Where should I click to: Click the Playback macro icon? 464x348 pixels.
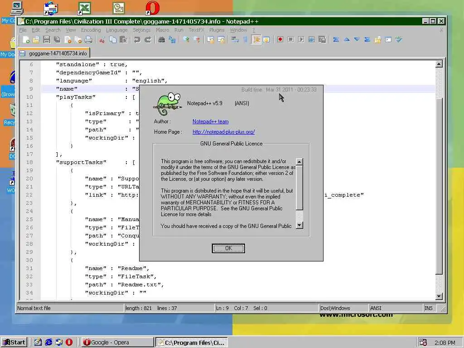(x=301, y=40)
